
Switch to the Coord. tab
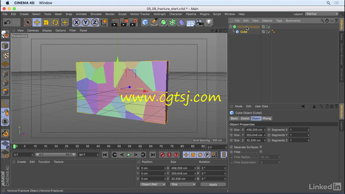tap(245, 118)
